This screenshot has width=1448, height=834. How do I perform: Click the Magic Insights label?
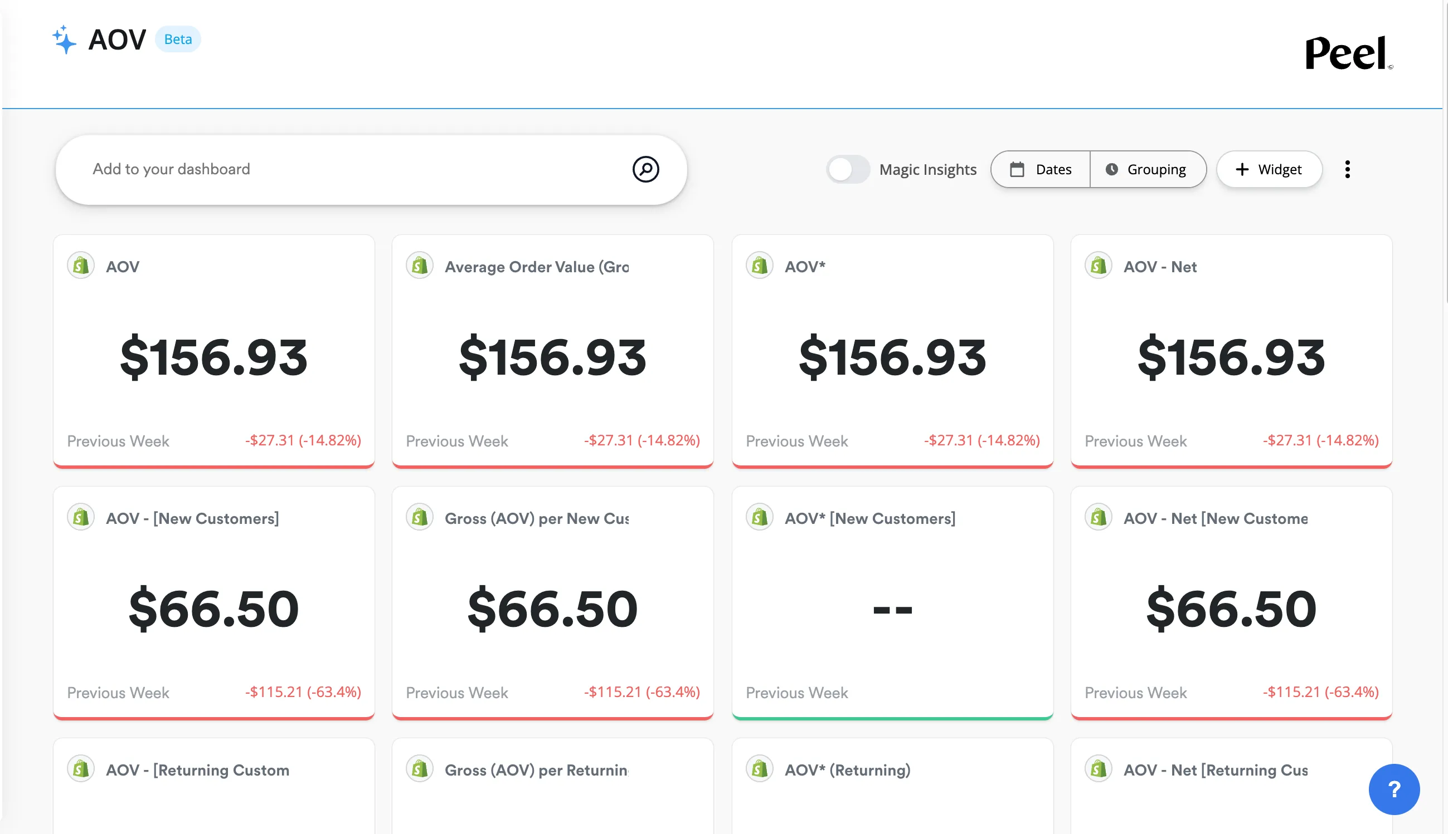click(x=927, y=170)
